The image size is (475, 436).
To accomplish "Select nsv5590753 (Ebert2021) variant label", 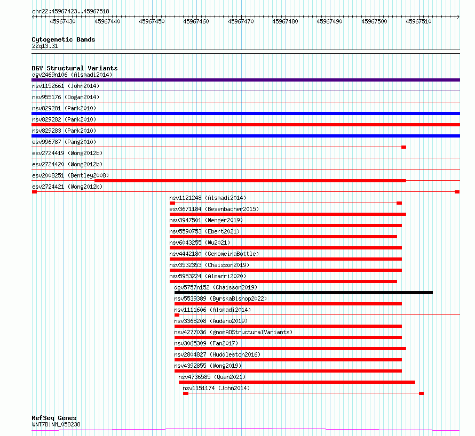I will click(x=204, y=231).
